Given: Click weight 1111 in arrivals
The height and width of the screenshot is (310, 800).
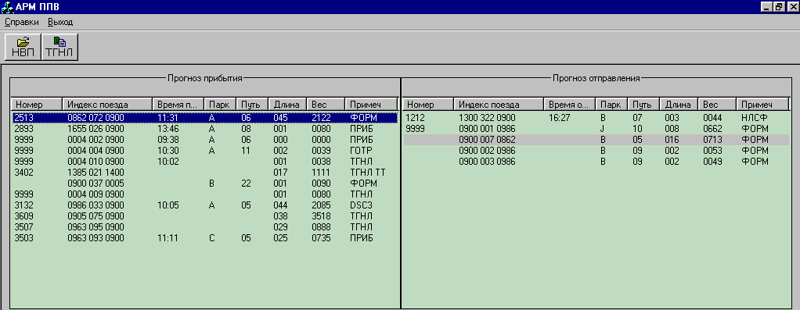Looking at the screenshot, I should pyautogui.click(x=322, y=173).
